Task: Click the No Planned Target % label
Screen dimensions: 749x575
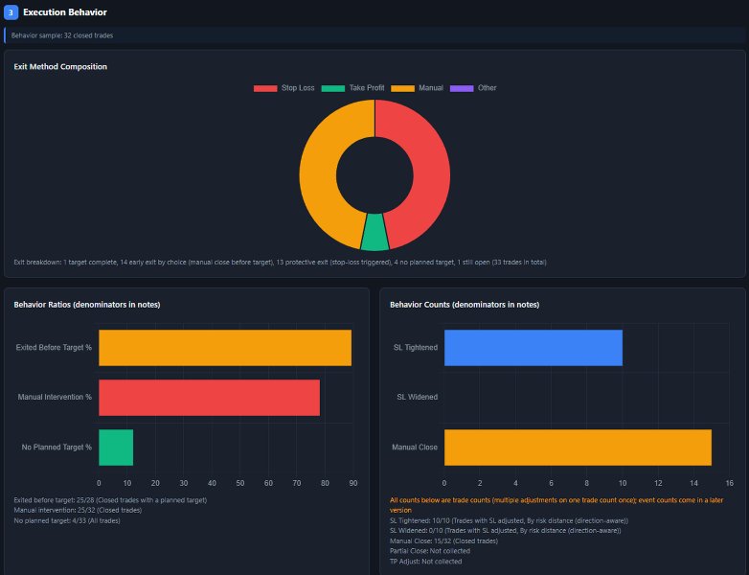Action: pos(57,448)
